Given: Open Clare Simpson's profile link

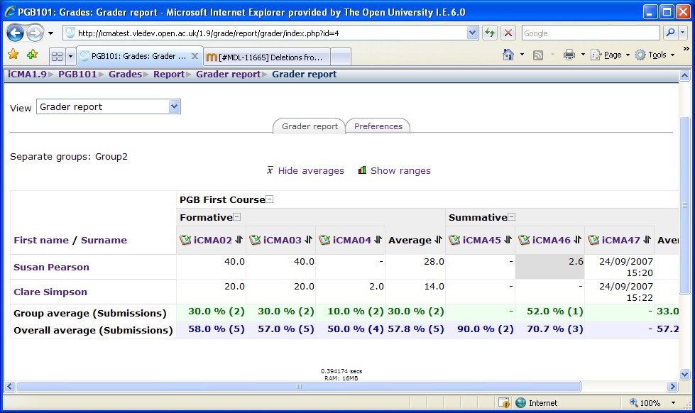Looking at the screenshot, I should tap(50, 292).
